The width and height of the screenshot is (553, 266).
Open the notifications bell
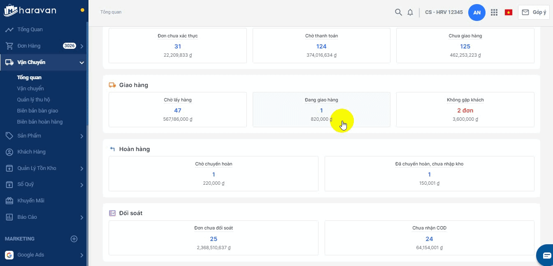point(410,12)
